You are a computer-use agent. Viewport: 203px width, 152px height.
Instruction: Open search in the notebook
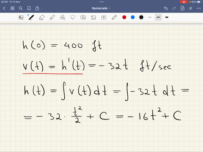[21, 8]
